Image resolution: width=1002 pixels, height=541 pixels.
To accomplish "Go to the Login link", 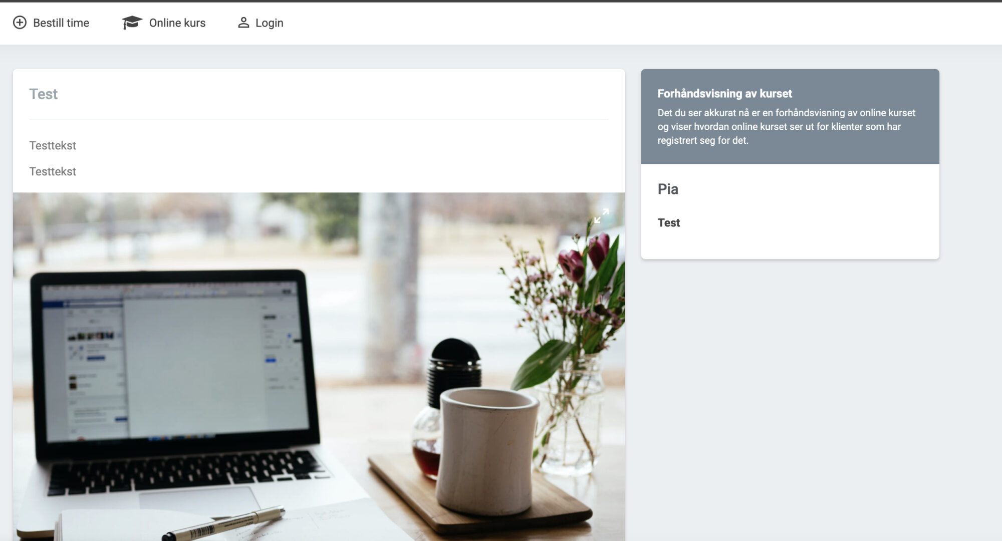I will [x=261, y=23].
